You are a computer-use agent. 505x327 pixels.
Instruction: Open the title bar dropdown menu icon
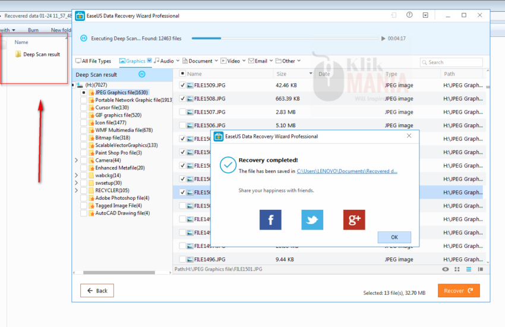point(425,15)
